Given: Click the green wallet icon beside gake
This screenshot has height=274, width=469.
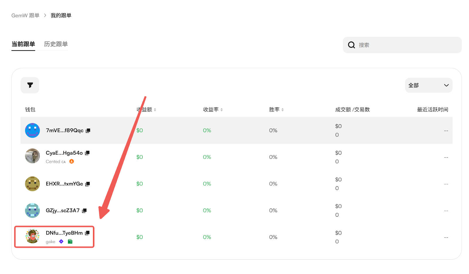Looking at the screenshot, I should click(x=70, y=242).
